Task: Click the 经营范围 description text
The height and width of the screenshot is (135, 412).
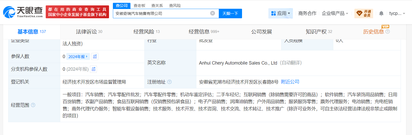Action: click(230, 105)
